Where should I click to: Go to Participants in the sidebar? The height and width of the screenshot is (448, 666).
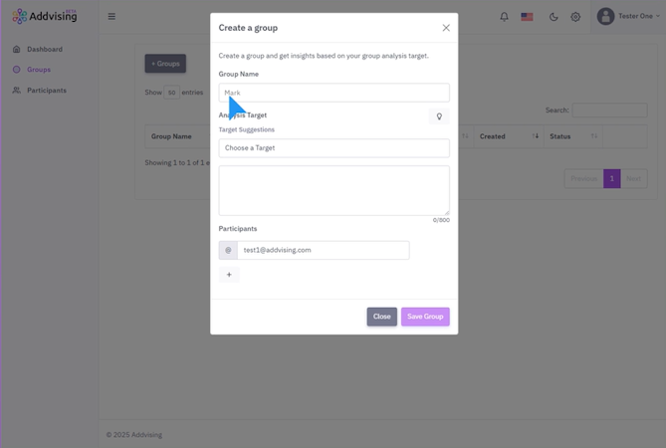click(x=47, y=91)
